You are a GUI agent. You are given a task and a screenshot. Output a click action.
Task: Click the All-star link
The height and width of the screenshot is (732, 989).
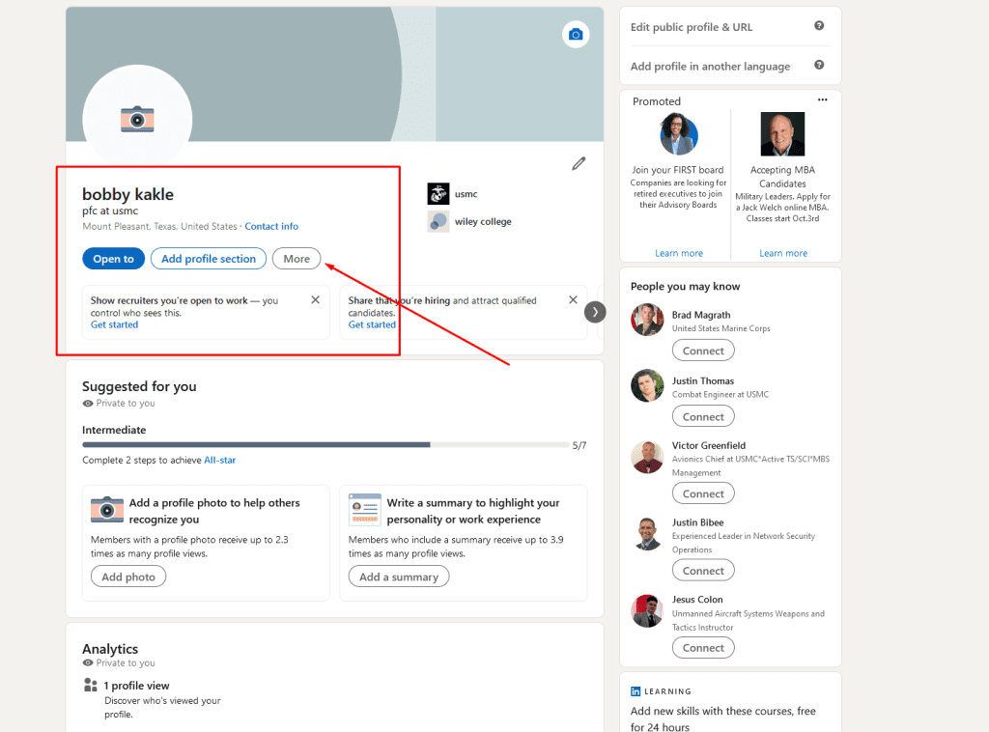(219, 460)
